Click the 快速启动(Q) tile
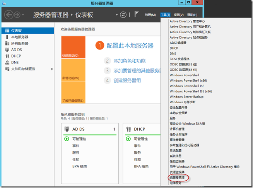The image size is (253, 188). 73,47
